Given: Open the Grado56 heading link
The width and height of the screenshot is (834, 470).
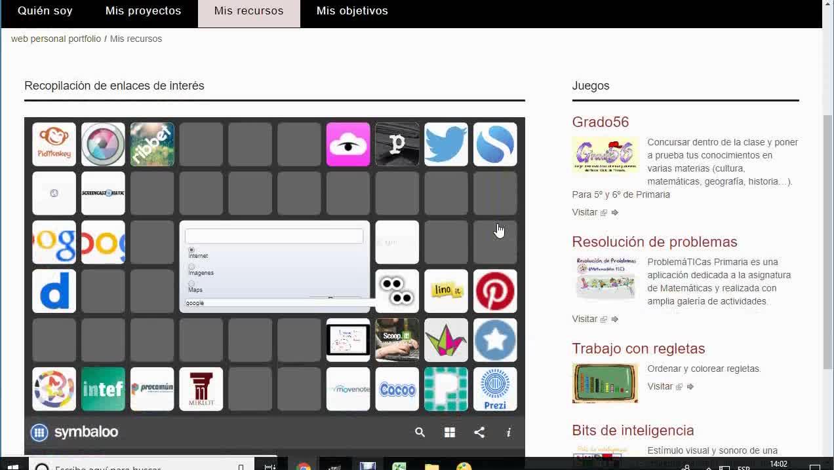Looking at the screenshot, I should (x=600, y=122).
